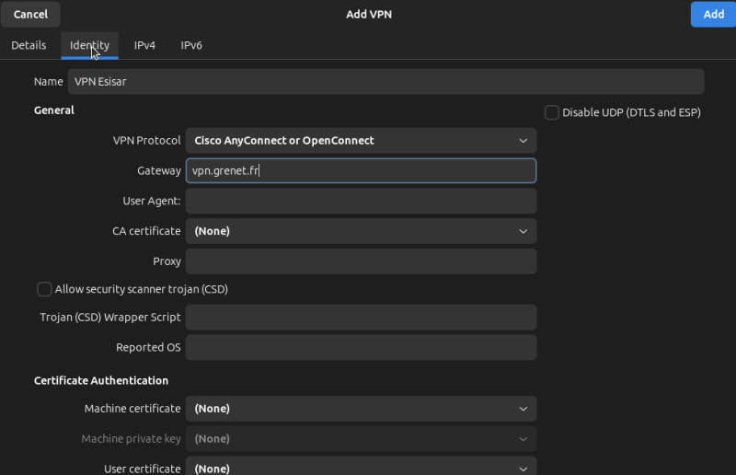The width and height of the screenshot is (736, 475).
Task: Open the IPv4 tab
Action: [144, 45]
